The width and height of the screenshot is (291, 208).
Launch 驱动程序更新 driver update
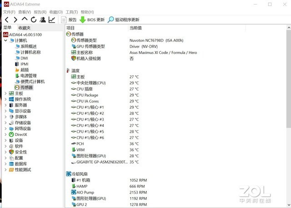123,19
